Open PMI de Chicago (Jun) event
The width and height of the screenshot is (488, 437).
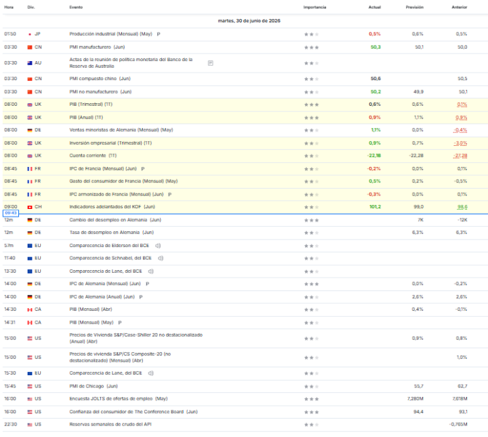pos(94,386)
